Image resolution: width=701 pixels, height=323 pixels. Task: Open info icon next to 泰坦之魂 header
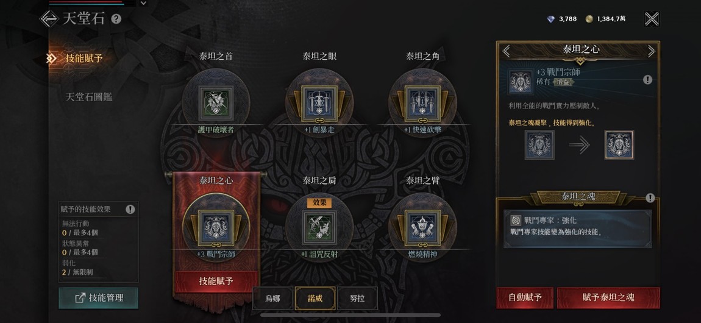[650, 197]
